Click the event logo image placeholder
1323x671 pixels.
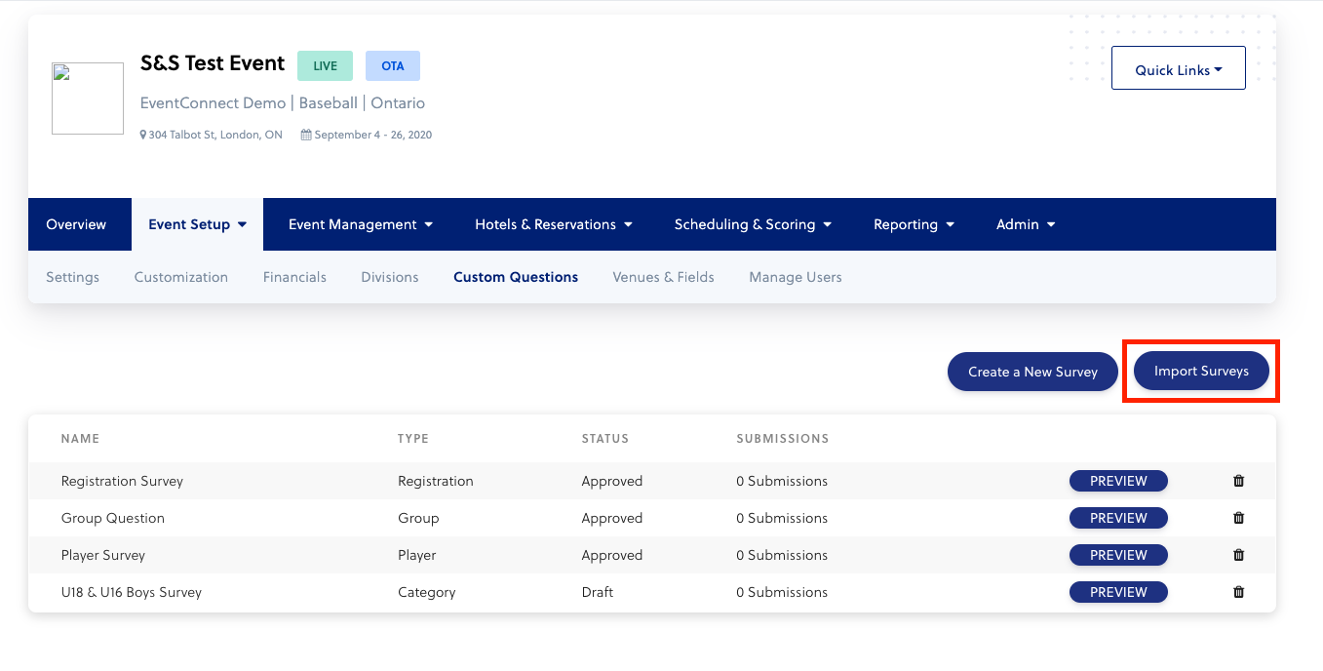[x=88, y=99]
